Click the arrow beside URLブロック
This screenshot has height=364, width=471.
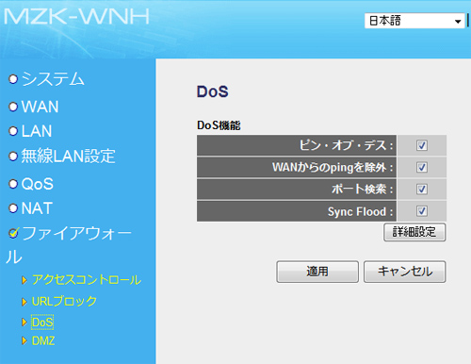click(24, 302)
